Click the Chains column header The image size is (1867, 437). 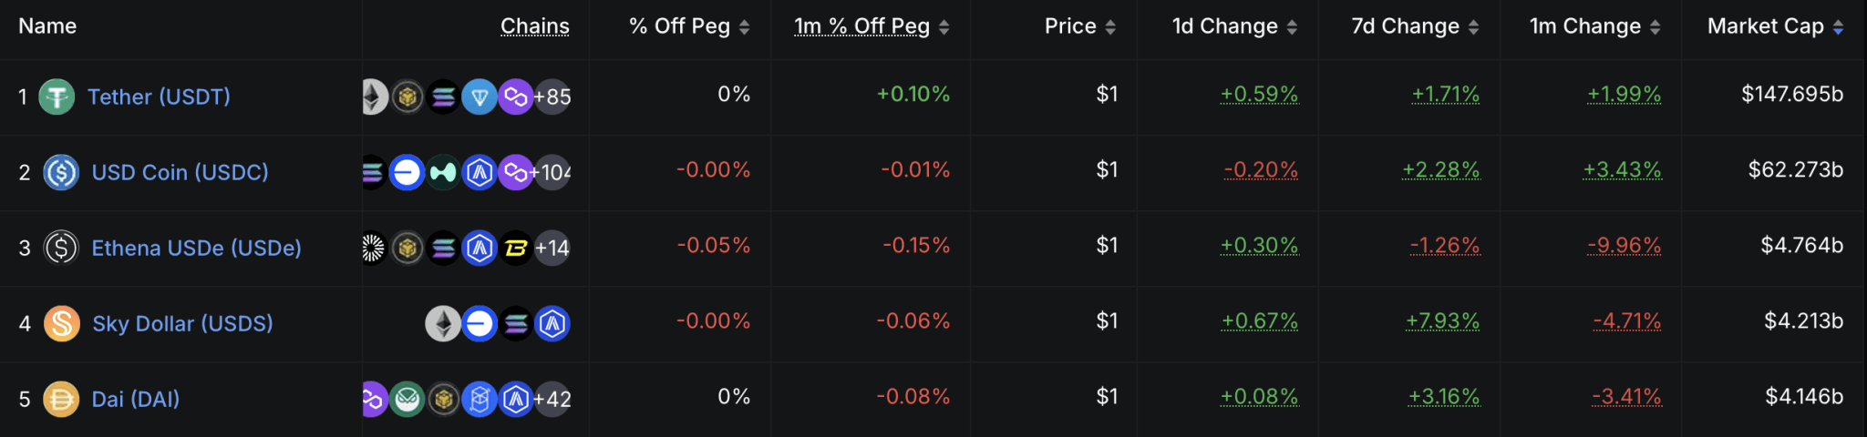coord(535,26)
